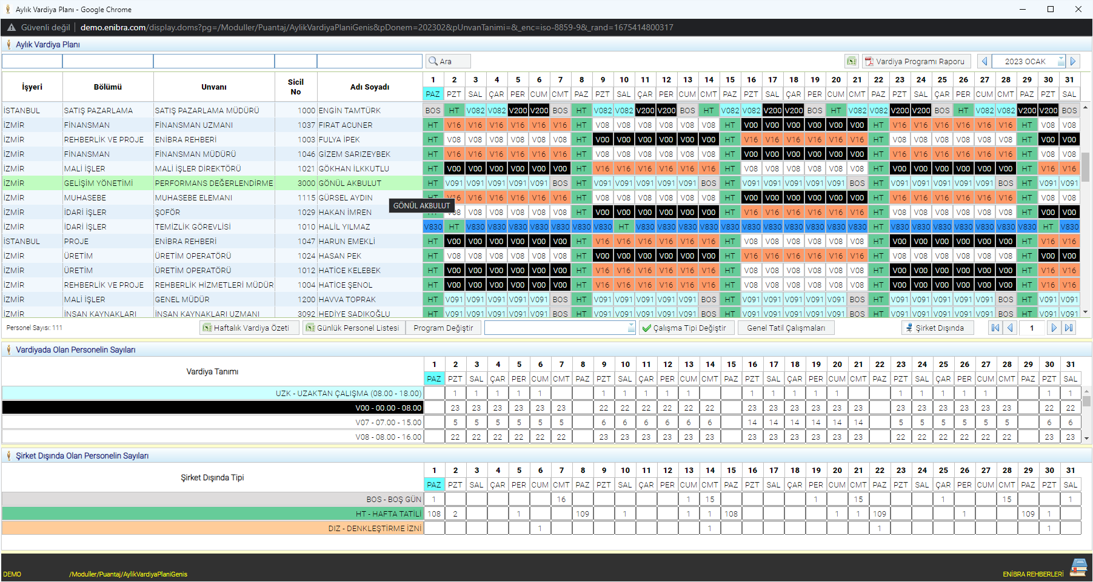
Task: Go to previous page of personnel list
Action: (x=1010, y=328)
